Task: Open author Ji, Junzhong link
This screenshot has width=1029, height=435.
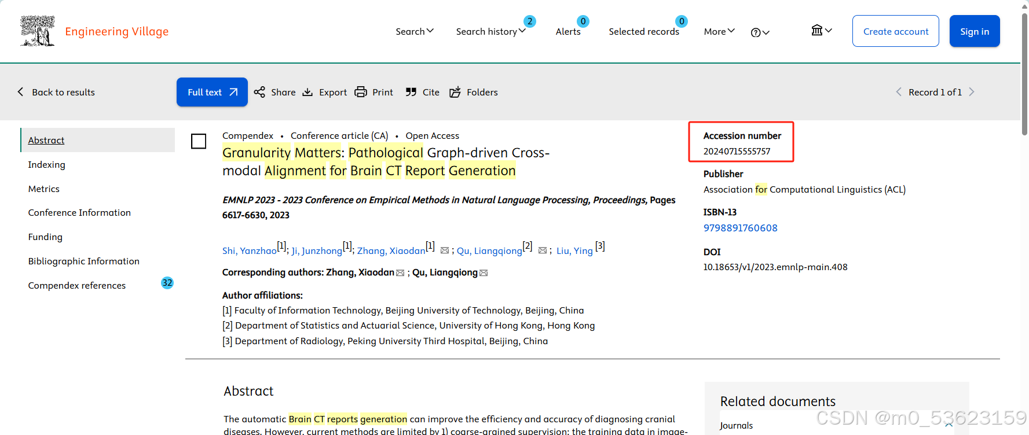Action: [317, 250]
